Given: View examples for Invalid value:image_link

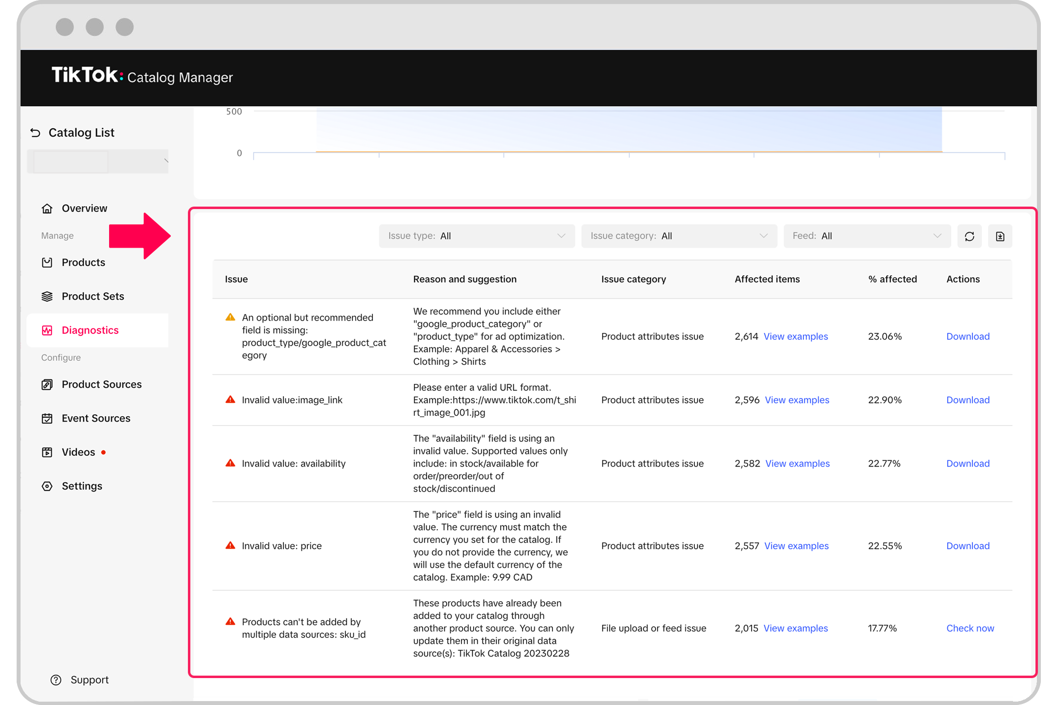Looking at the screenshot, I should 797,400.
